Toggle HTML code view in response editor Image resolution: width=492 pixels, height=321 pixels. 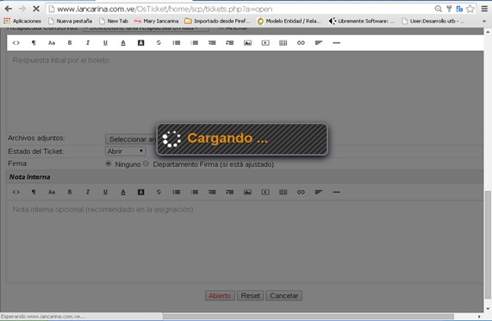click(16, 43)
